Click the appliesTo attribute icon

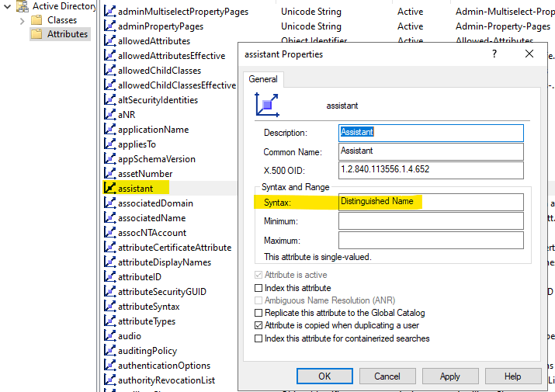109,144
